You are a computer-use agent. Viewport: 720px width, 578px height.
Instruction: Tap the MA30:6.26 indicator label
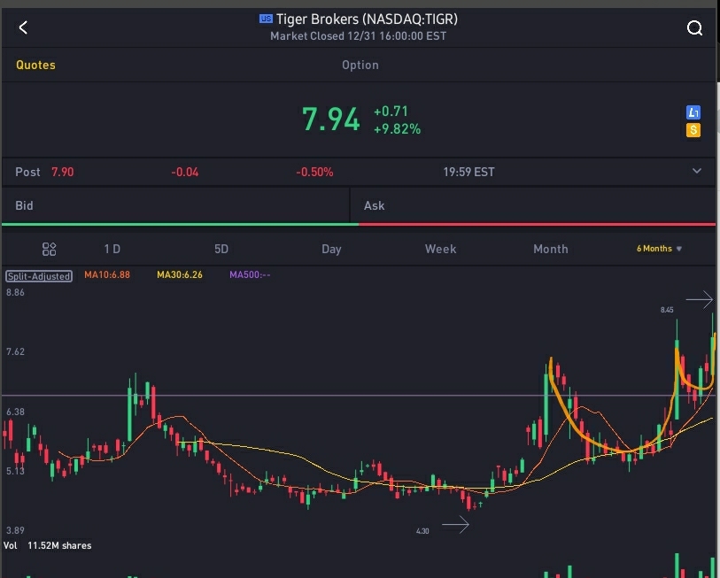(x=180, y=274)
